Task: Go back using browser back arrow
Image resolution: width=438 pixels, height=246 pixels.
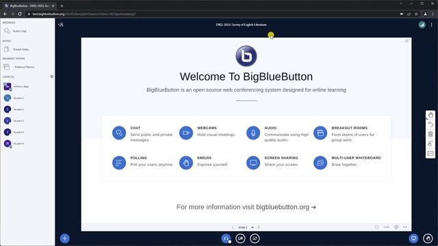Action: click(5, 14)
